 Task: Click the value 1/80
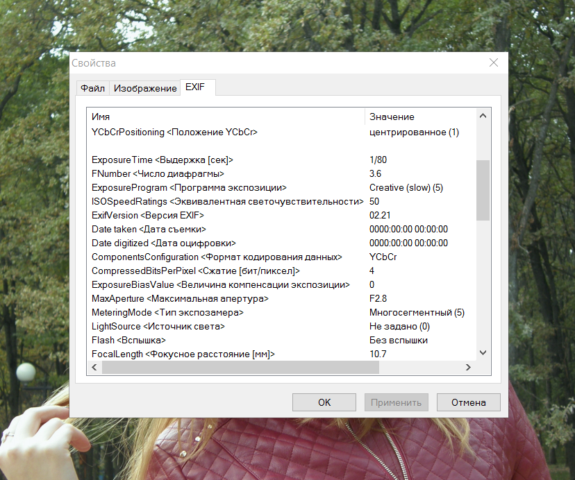pyautogui.click(x=378, y=160)
